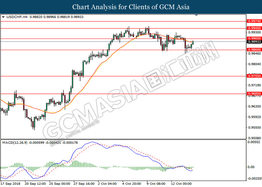
Task: Click the 20 Sep 12:00 time label
Action: [x=35, y=184]
